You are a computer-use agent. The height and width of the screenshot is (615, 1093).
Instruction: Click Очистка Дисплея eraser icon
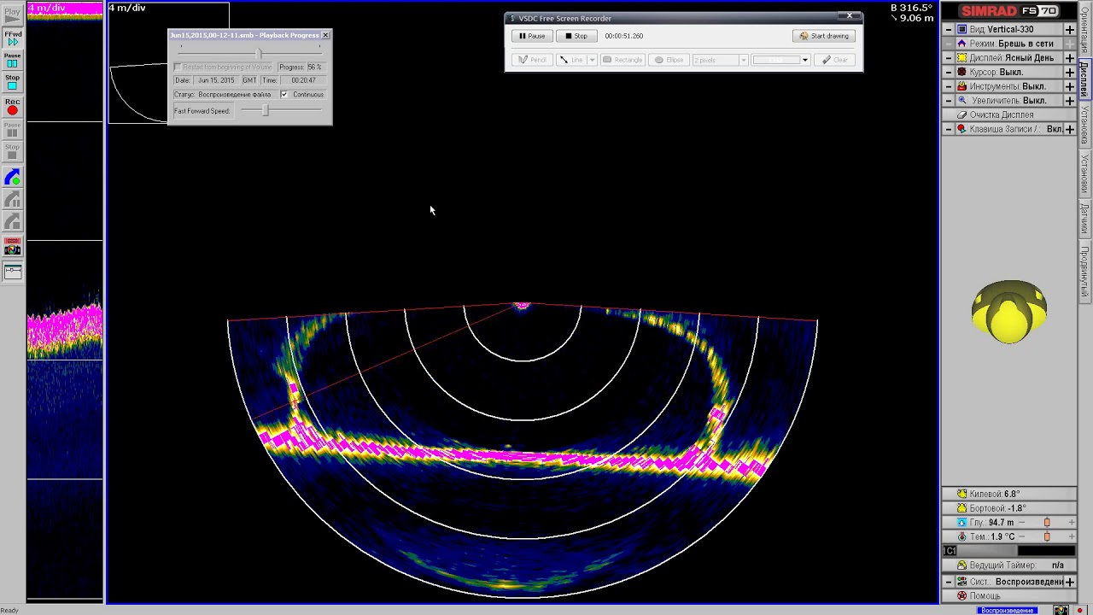tap(961, 114)
